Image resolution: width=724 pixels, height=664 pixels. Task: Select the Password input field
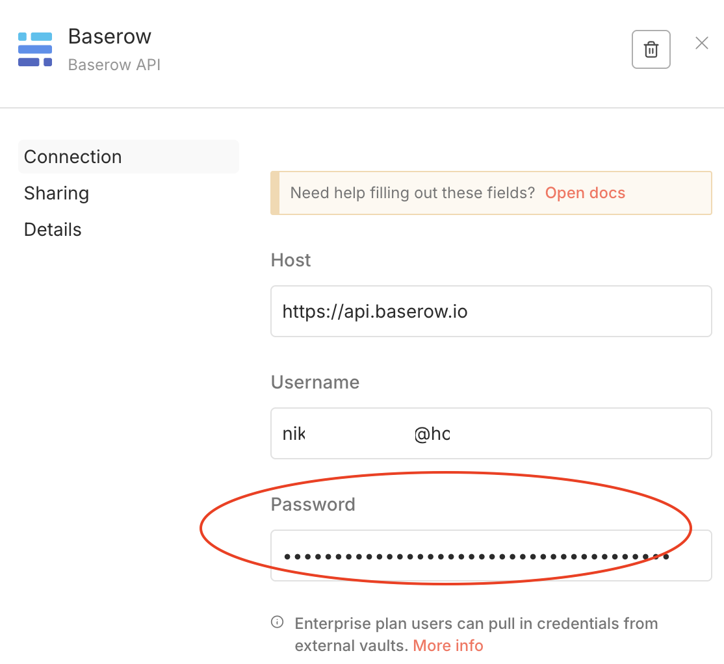(491, 555)
